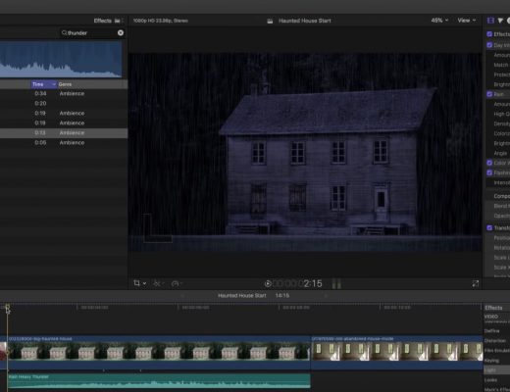This screenshot has width=510, height=392.
Task: Click the Genre column header
Action: point(65,84)
